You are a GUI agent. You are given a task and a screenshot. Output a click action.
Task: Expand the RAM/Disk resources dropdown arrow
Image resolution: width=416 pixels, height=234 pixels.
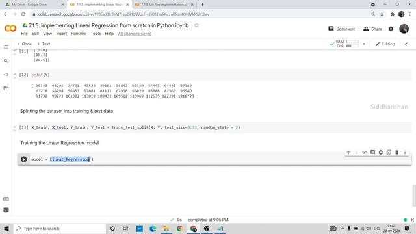(364, 44)
